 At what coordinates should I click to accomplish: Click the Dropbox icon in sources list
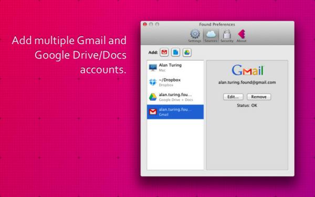pos(153,82)
